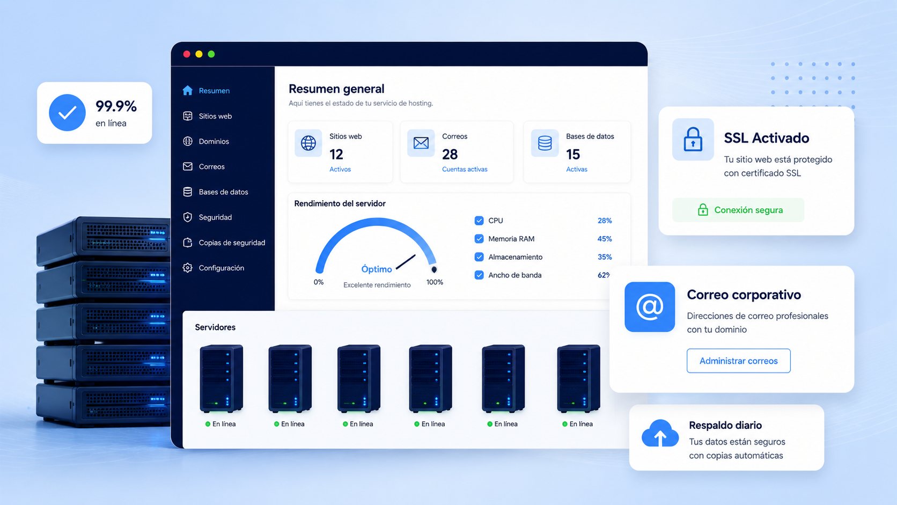The image size is (897, 505).
Task: Open the Activas link under Bases de datos
Action: pos(577,169)
